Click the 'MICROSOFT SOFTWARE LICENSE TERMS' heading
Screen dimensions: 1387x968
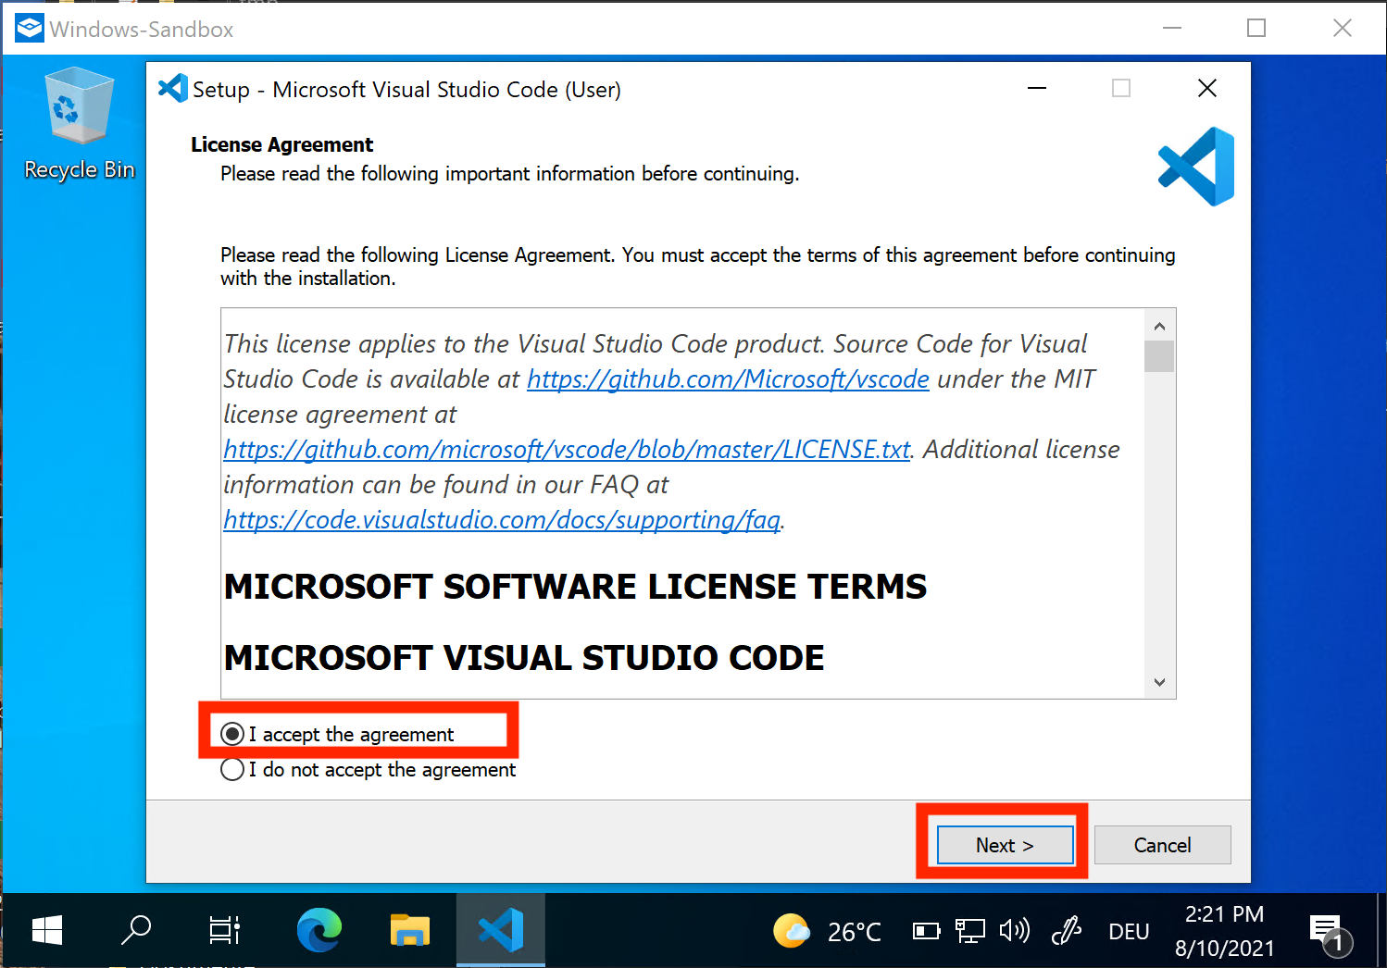pos(575,587)
